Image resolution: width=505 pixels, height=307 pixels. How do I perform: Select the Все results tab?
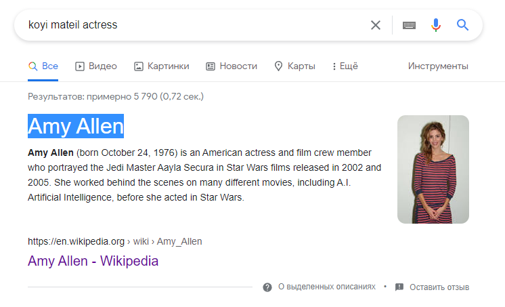click(43, 66)
